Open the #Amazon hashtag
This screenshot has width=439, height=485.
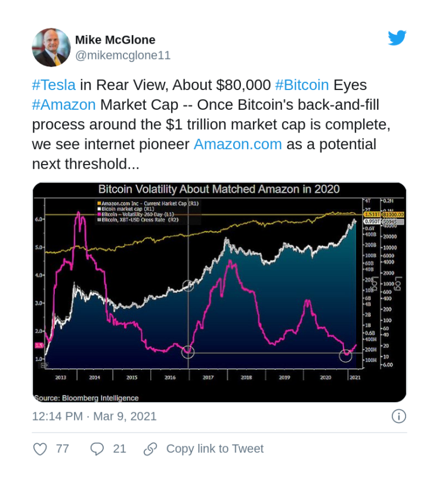coord(64,104)
